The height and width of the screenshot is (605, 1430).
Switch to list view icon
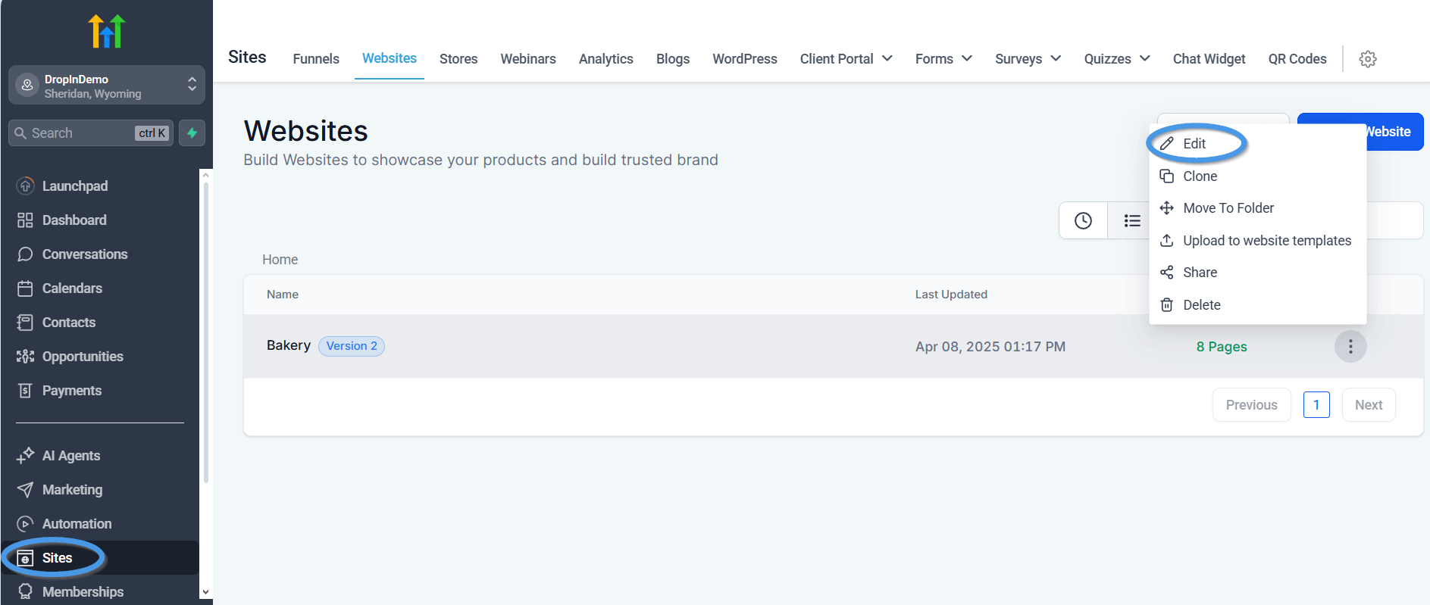[x=1131, y=220]
